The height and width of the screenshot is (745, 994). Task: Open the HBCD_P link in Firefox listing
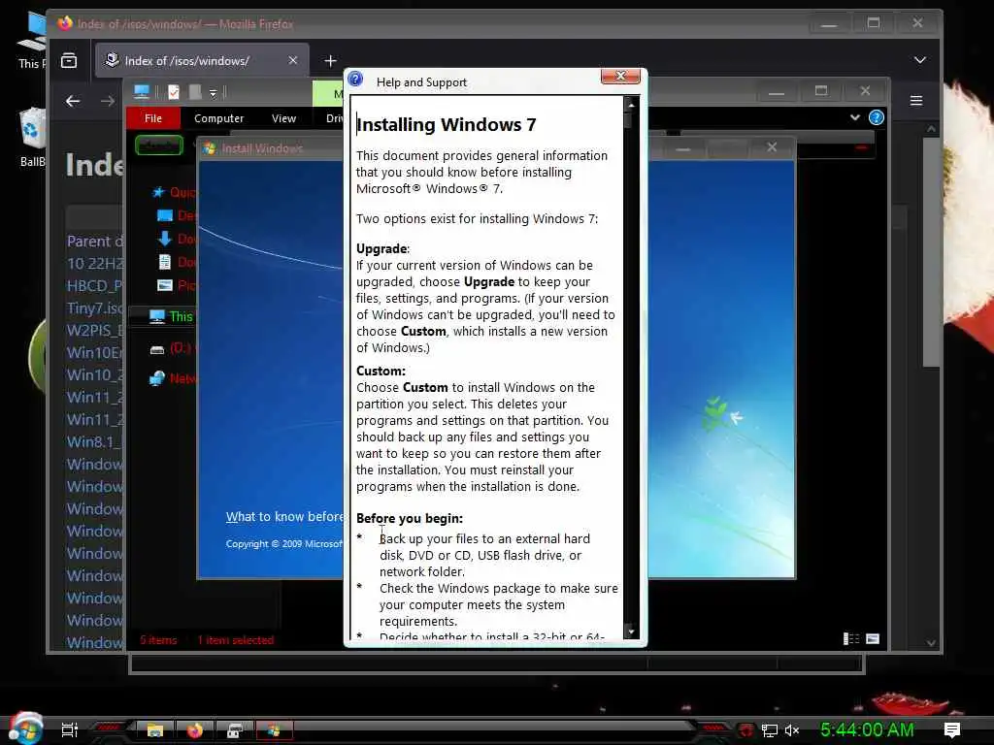(94, 286)
